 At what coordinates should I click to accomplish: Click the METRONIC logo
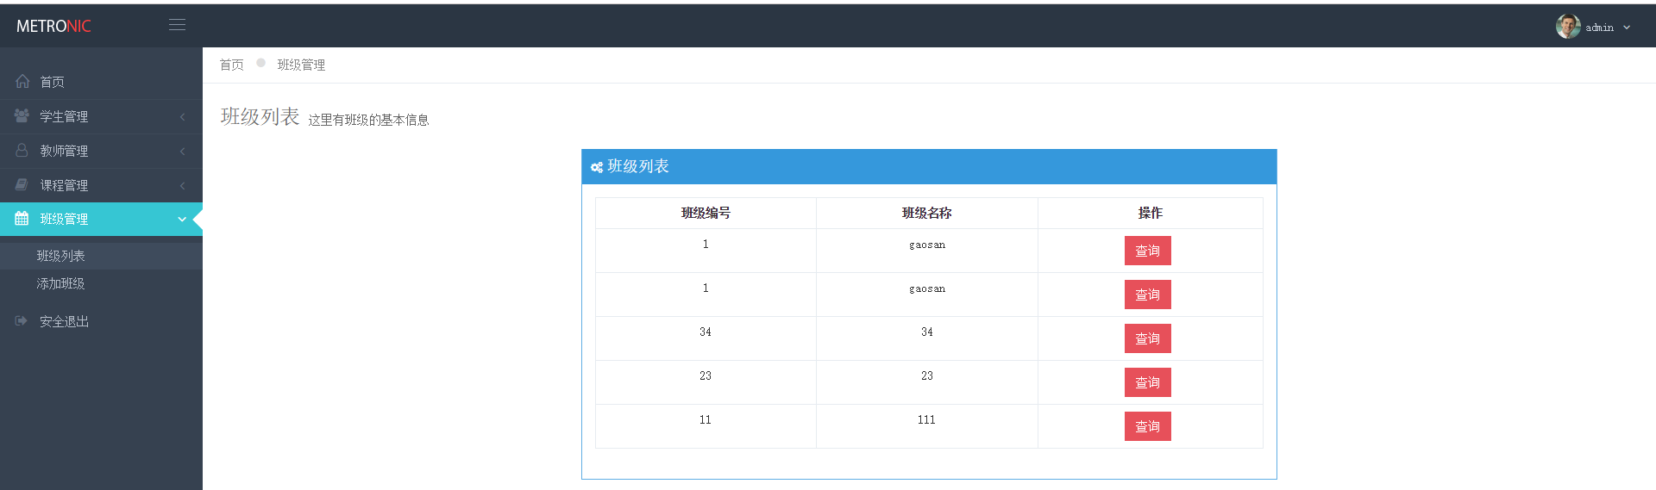(x=53, y=26)
